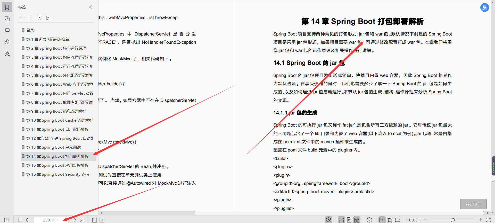The image size is (495, 223).
Task: Close the bookmarks (书签) panel
Action: [x=90, y=7]
